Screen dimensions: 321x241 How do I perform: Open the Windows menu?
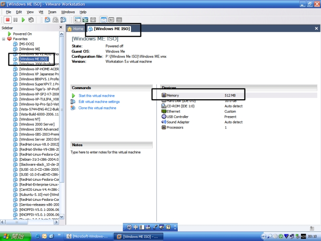pyautogui.click(x=68, y=12)
